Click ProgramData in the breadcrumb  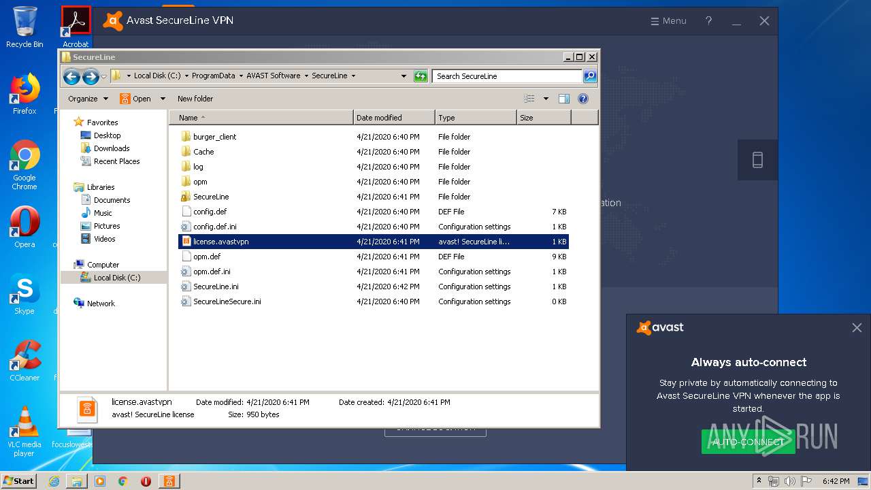(x=214, y=76)
